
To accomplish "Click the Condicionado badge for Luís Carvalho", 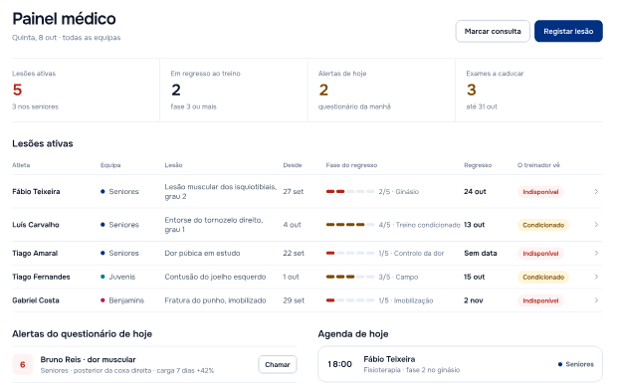I will point(543,225).
